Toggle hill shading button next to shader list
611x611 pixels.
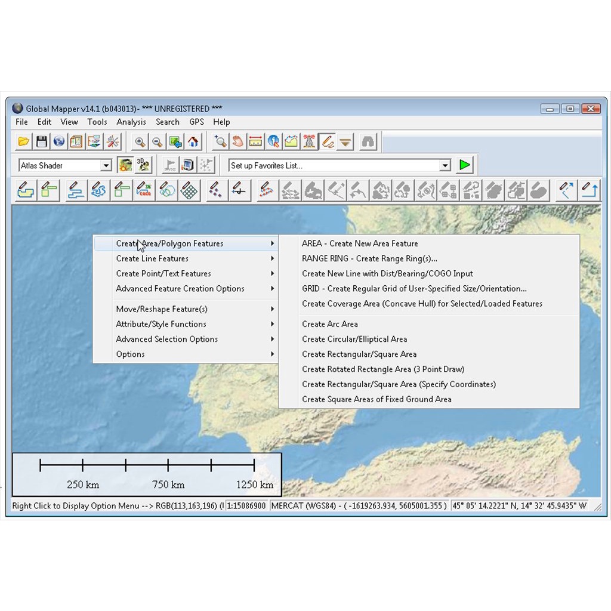pyautogui.click(x=125, y=165)
